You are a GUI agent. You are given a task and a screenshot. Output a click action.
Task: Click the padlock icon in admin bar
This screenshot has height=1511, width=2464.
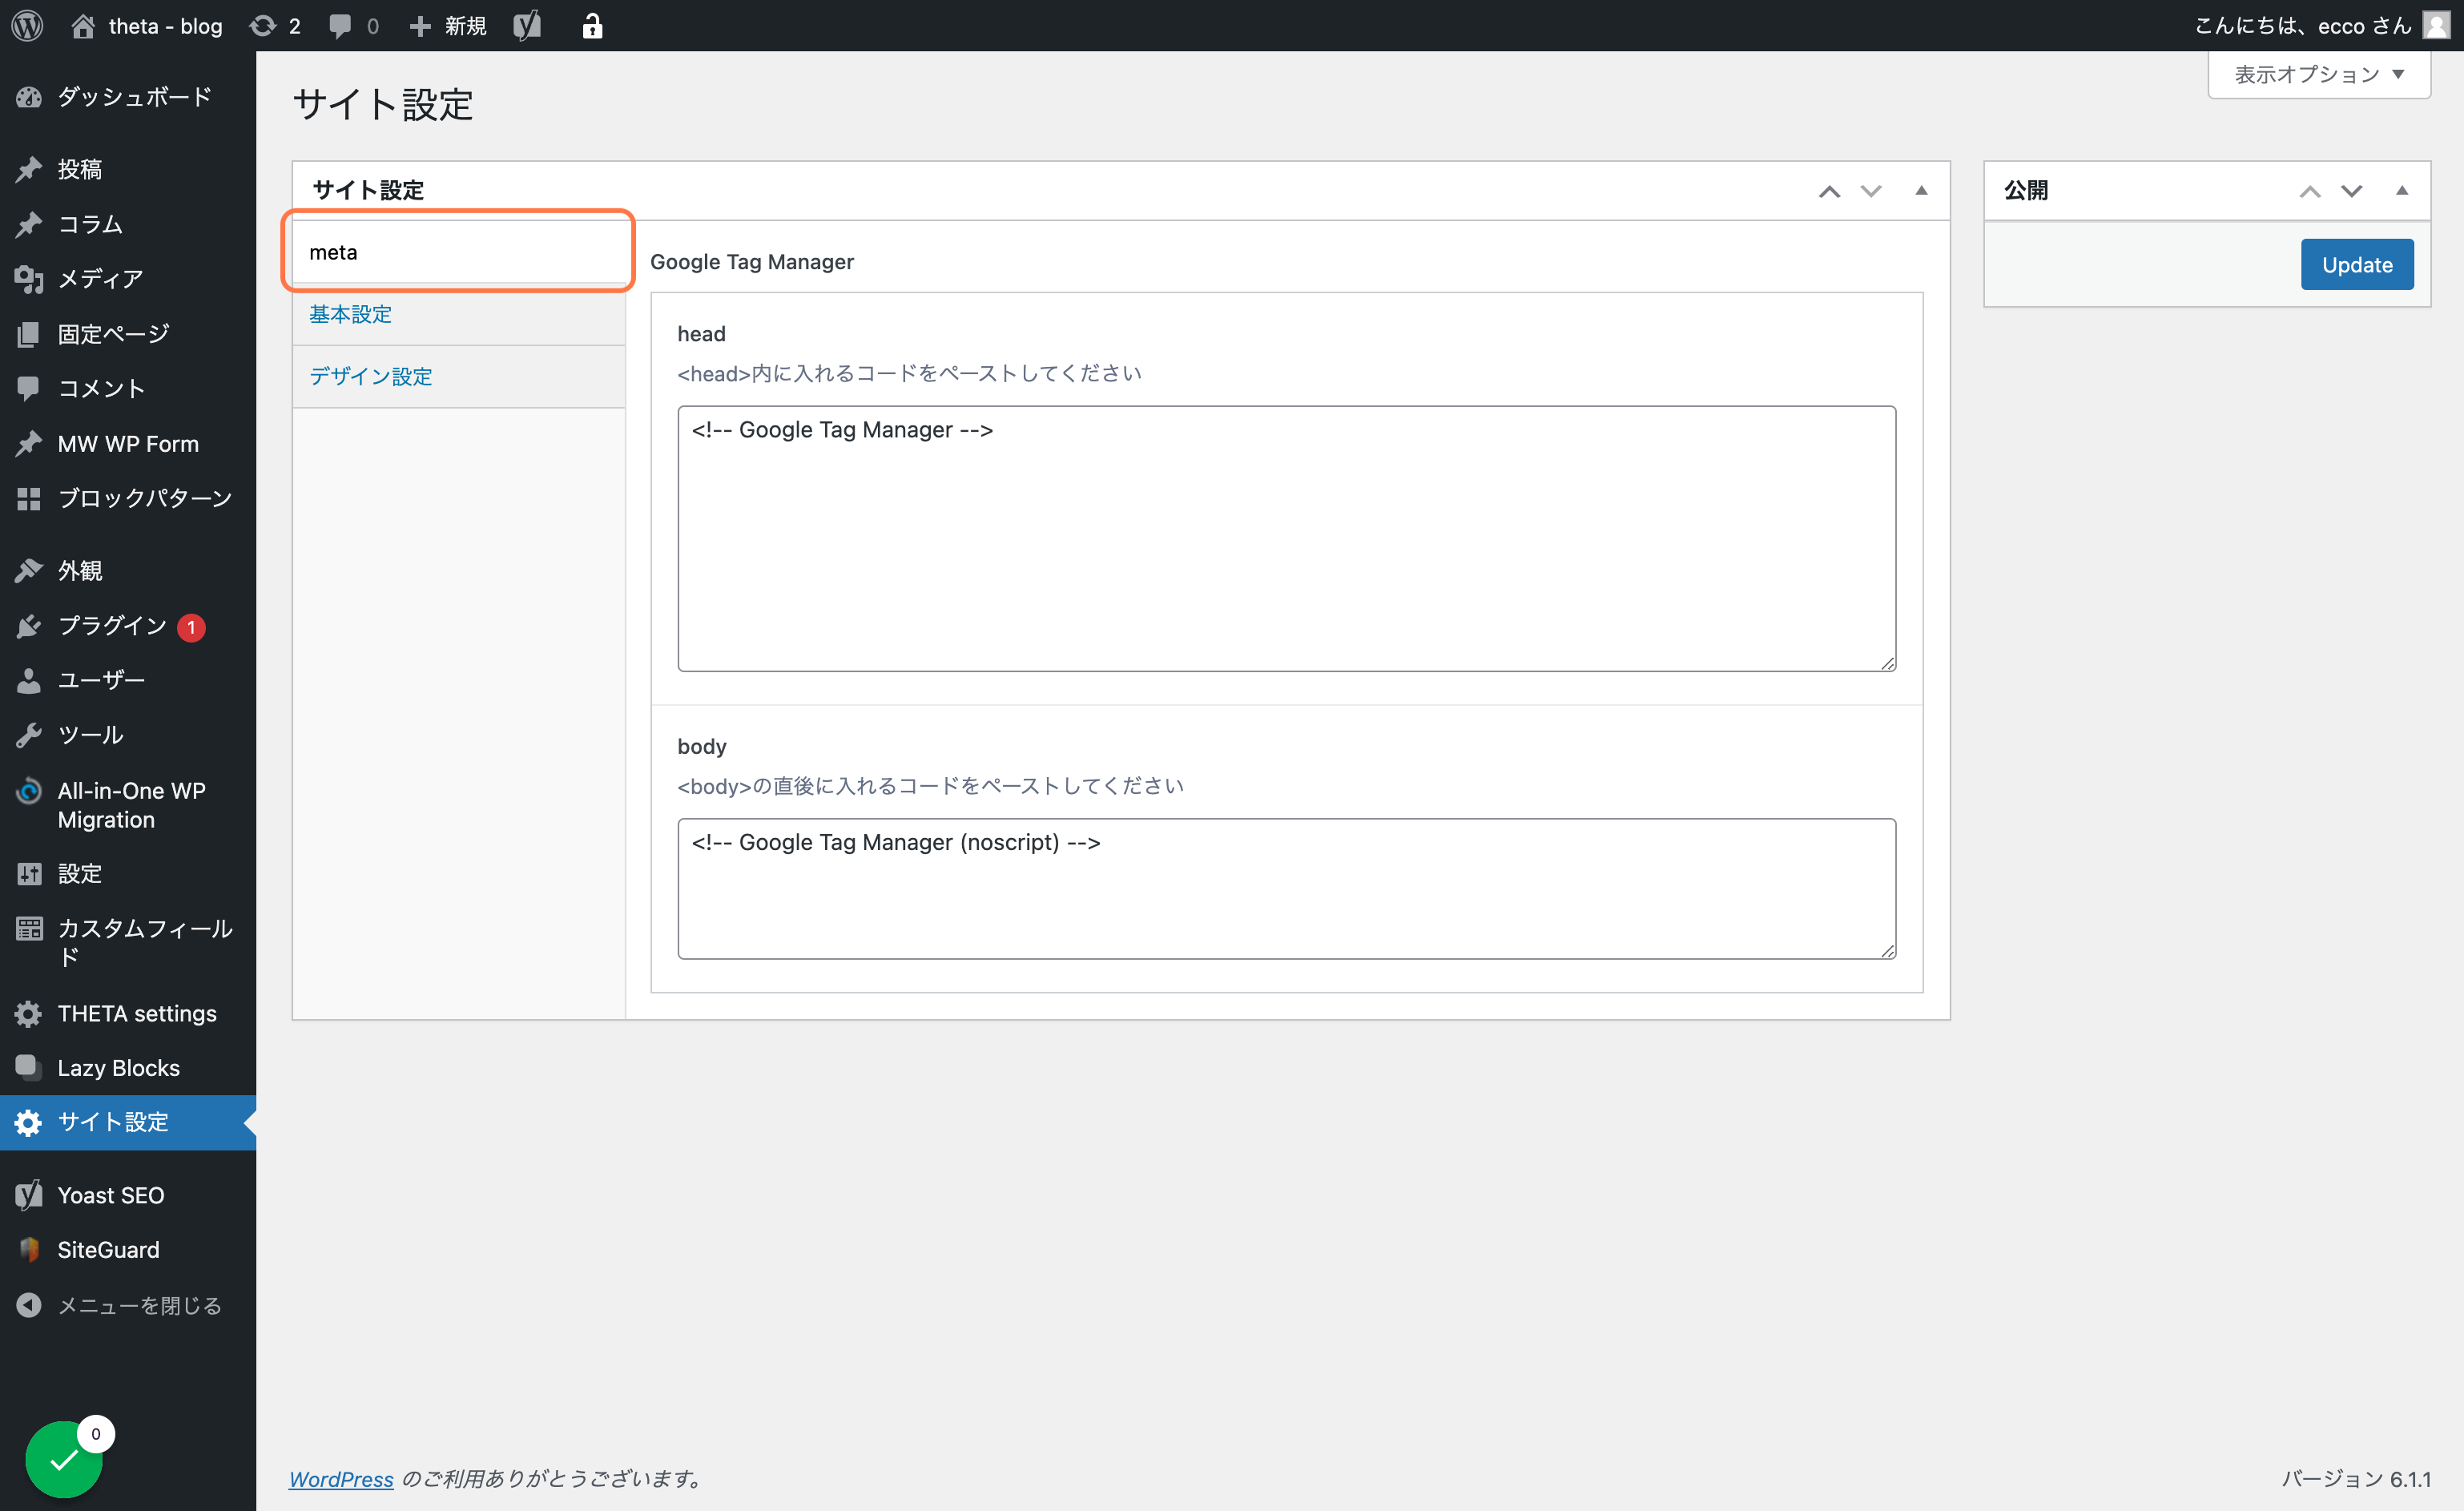(592, 26)
